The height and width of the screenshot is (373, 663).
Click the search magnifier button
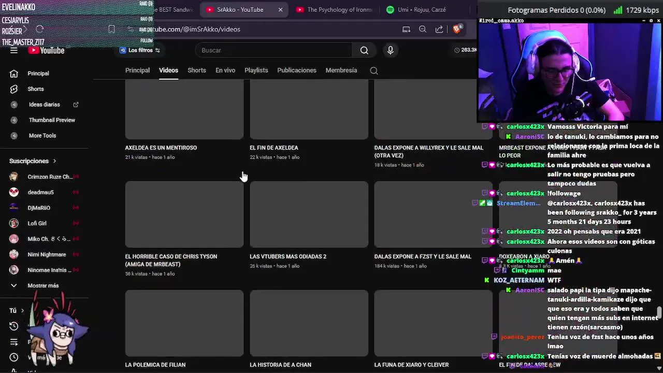364,50
